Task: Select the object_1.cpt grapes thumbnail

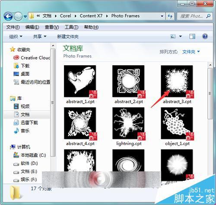Action: click(177, 123)
